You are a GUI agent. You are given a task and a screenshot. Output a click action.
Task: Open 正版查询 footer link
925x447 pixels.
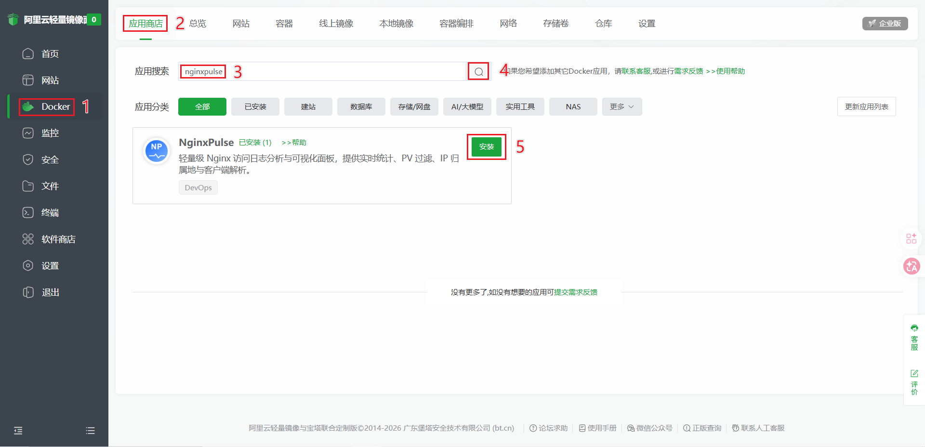click(702, 428)
